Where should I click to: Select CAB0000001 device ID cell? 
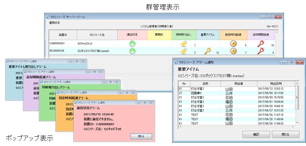(63, 44)
